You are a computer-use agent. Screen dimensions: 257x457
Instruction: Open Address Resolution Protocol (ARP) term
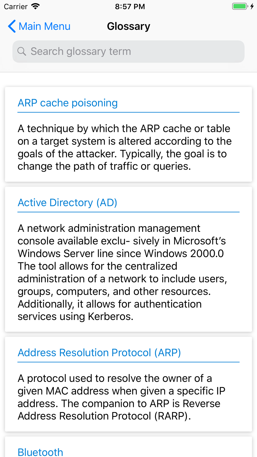[x=99, y=353]
